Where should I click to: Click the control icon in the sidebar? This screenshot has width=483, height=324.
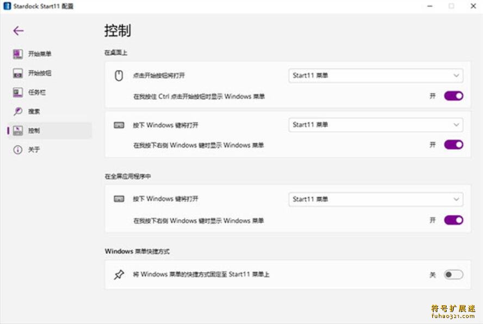tap(17, 131)
